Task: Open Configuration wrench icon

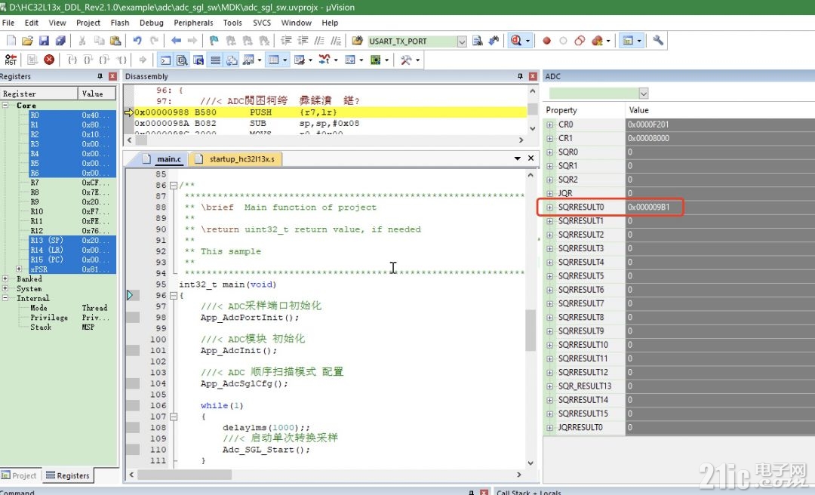Action: (x=658, y=41)
